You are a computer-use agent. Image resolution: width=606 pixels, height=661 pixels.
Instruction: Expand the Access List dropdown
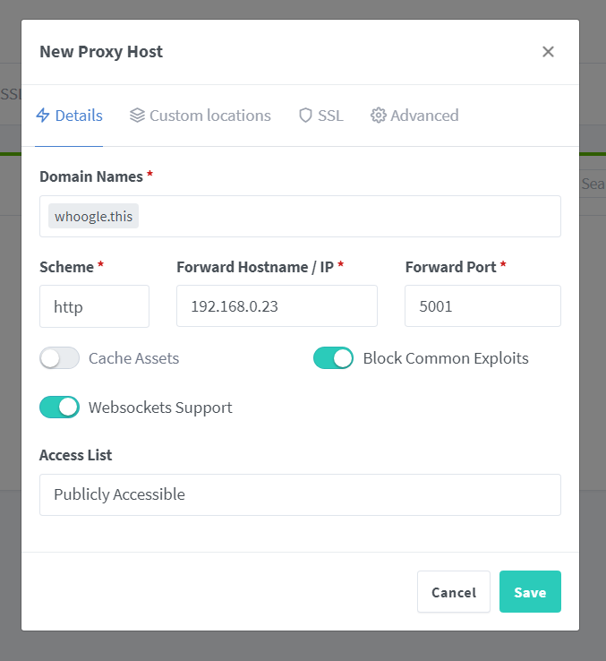tap(300, 494)
